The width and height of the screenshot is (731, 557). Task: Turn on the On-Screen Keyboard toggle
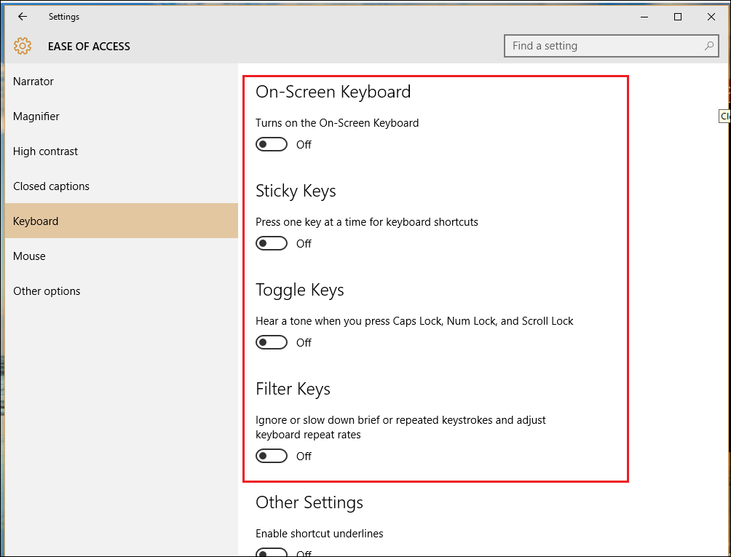point(272,145)
